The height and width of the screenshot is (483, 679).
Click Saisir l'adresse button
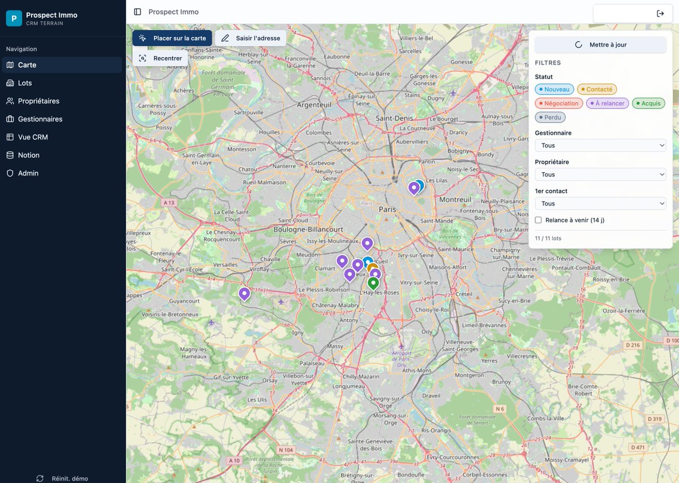click(251, 38)
